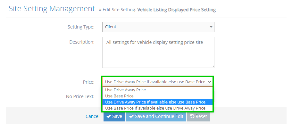This screenshot has width=292, height=124.
Task: Select 'Use Drive Away Price if available else use Base Price' option
Action: coord(157,102)
